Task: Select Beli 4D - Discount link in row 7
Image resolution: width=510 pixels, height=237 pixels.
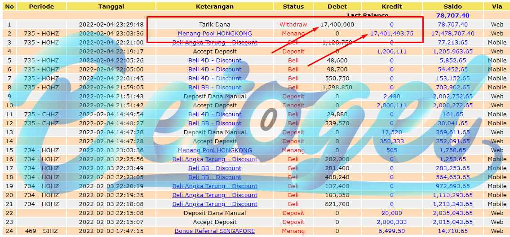Action: pyautogui.click(x=215, y=79)
